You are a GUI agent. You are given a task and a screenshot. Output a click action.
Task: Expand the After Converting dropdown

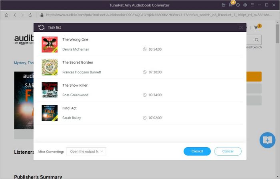tap(86, 151)
